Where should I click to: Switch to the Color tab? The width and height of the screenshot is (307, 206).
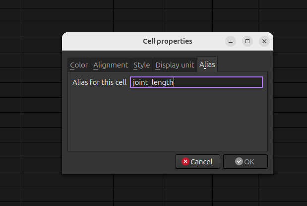coord(79,65)
